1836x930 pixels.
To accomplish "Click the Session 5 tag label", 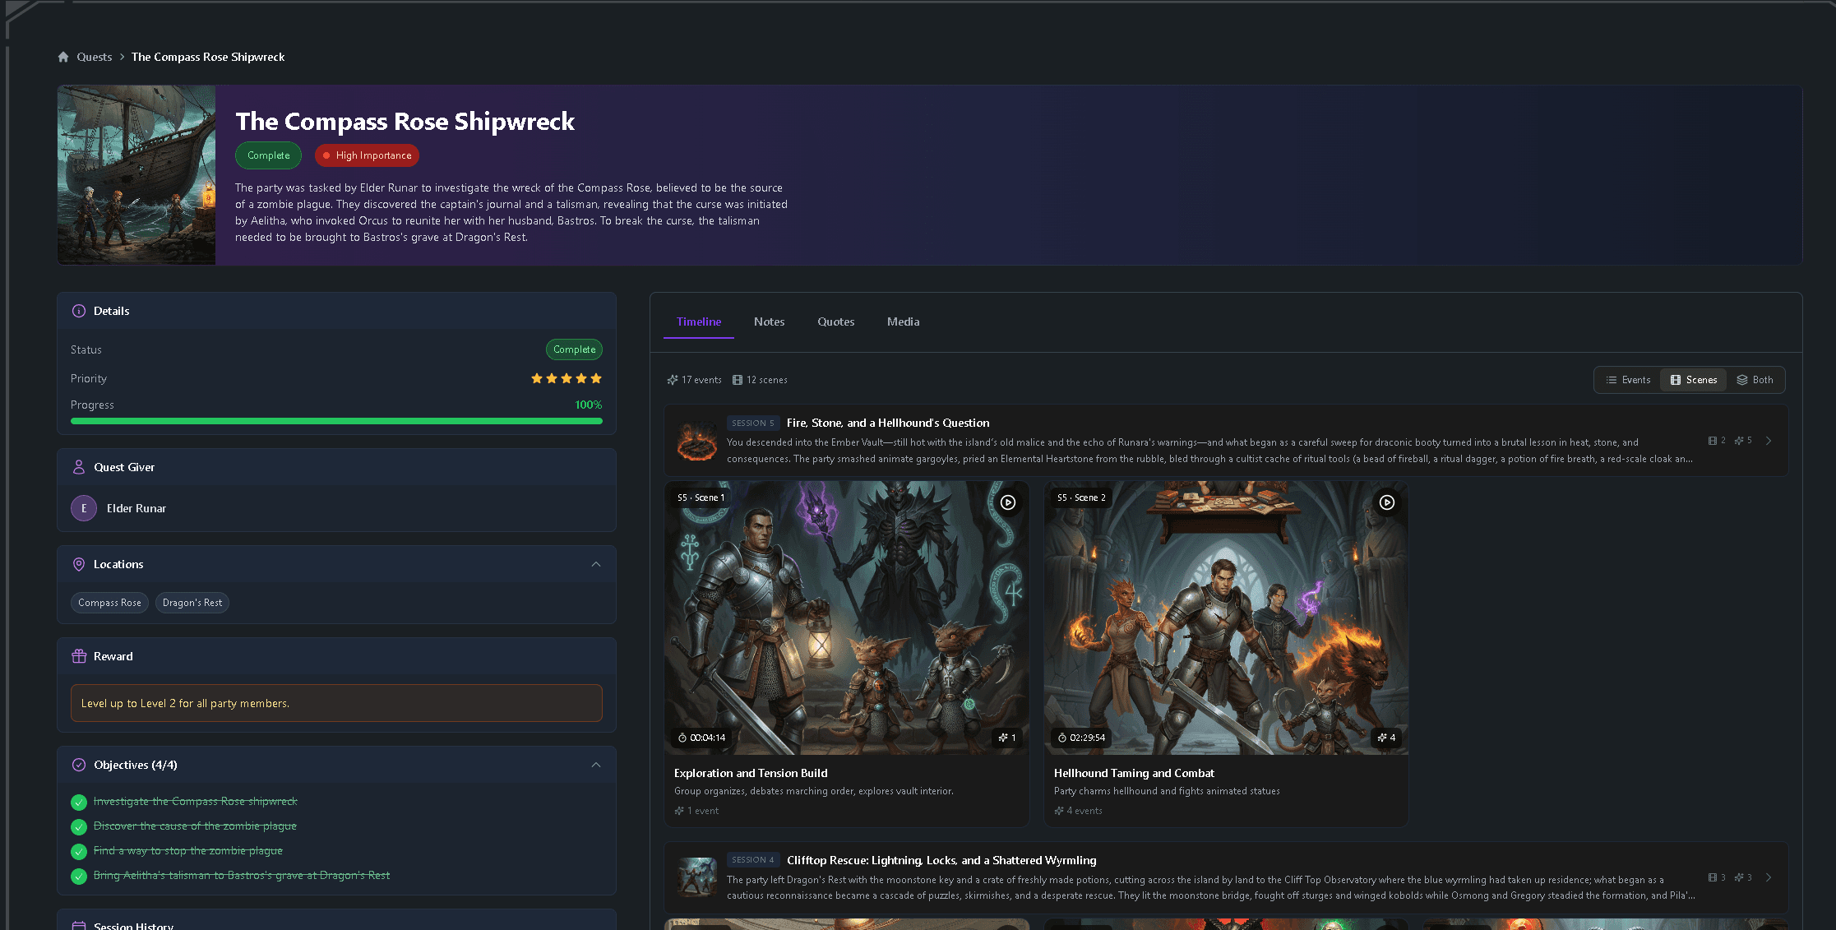I will pos(752,423).
